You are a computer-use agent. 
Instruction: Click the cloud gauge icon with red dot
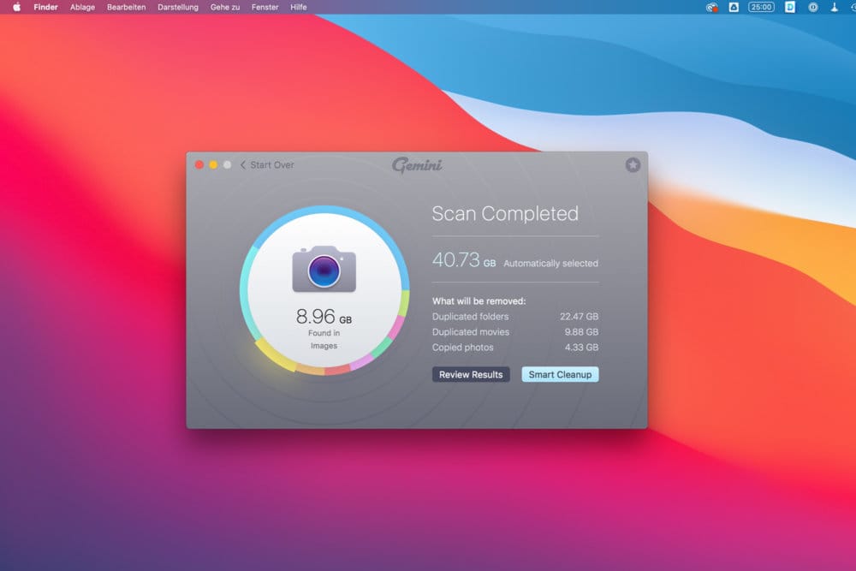click(x=712, y=7)
